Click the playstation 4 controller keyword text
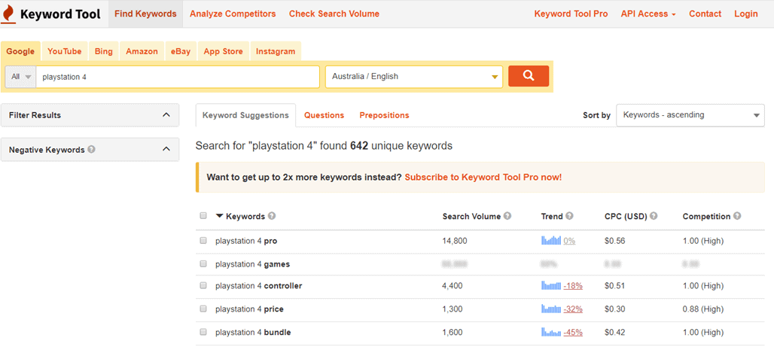Screen dimensions: 774x347 (259, 286)
